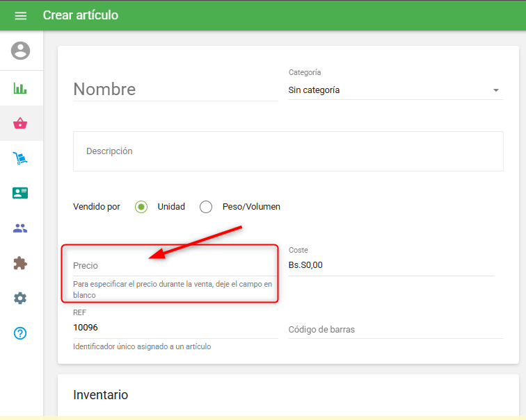The height and width of the screenshot is (420, 526).
Task: Click the Coste field showing Bs.S0,00
Action: 390,264
